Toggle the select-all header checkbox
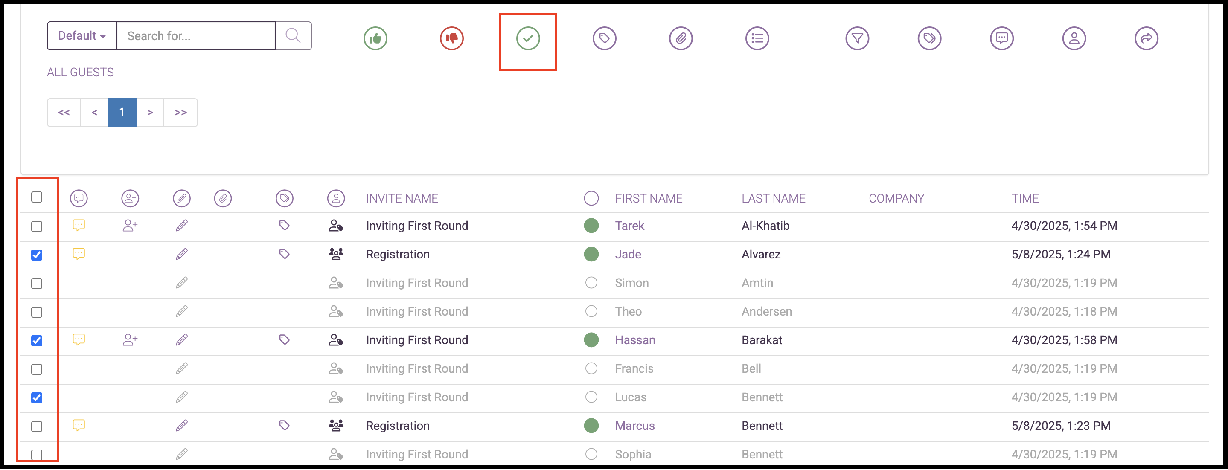 click(37, 197)
